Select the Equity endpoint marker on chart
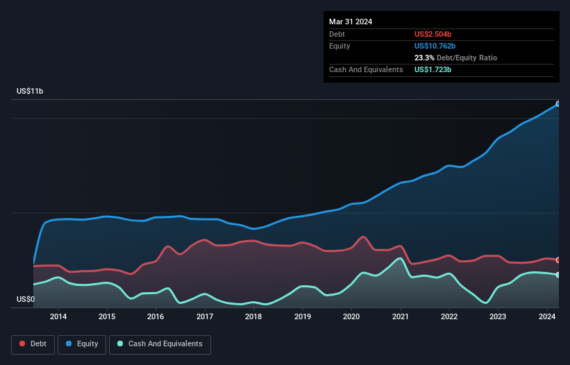570x365 pixels. [x=558, y=104]
